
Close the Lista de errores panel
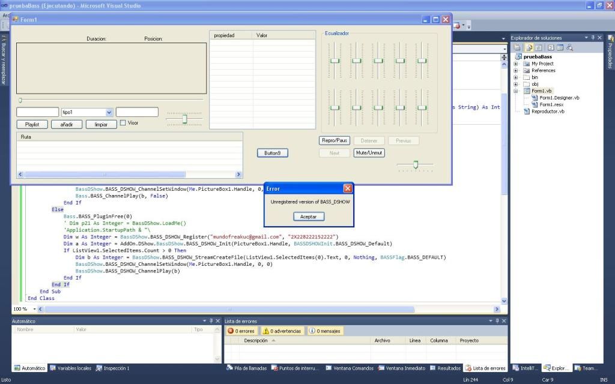pos(504,321)
